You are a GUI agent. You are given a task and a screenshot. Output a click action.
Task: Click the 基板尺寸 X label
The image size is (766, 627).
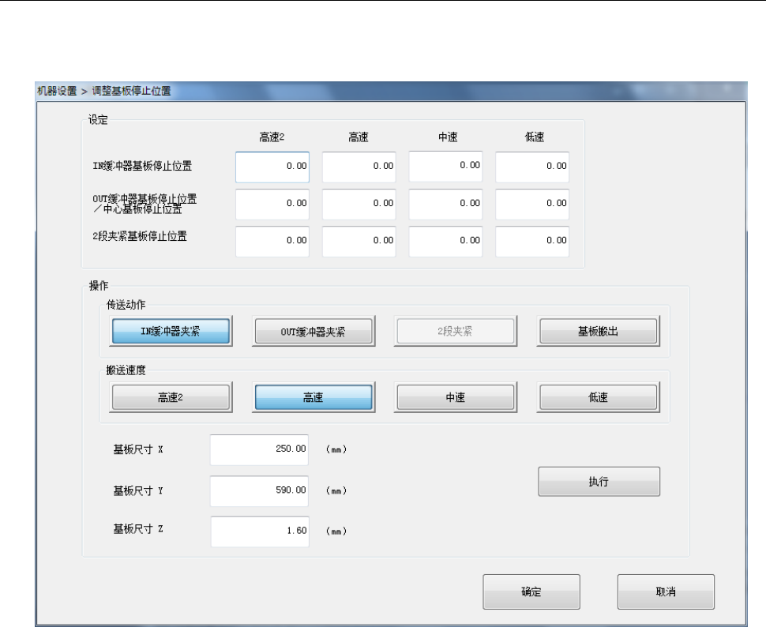point(138,449)
